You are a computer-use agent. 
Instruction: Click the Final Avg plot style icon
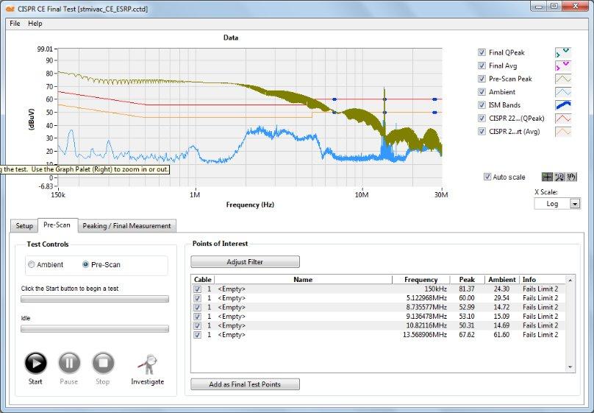[563, 66]
